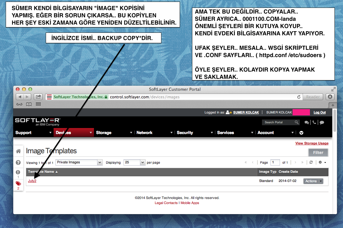This screenshot has width=343, height=228.
Task: Show Top Sites grid icon
Action: point(38,104)
